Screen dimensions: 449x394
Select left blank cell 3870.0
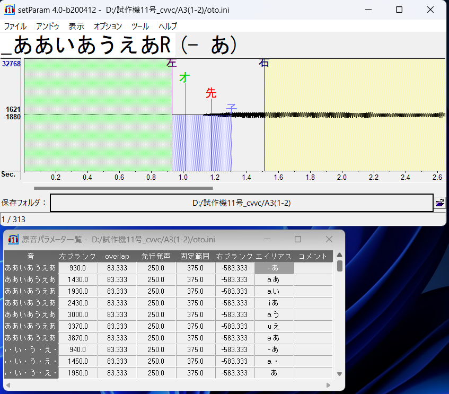point(77,338)
